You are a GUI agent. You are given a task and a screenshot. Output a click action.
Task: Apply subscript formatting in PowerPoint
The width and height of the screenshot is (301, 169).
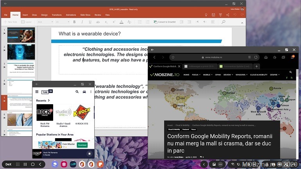106,22
